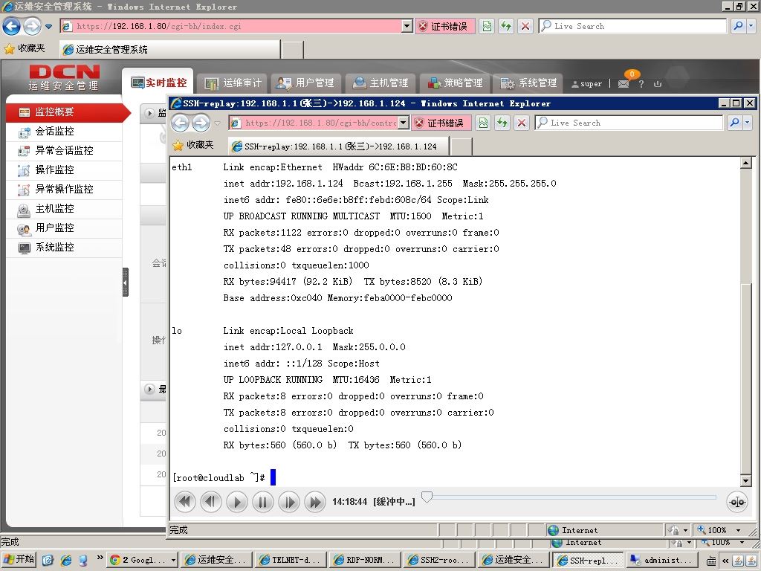Click the mail notification icon in the header
Viewport: 761px width, 571px height.
[624, 83]
